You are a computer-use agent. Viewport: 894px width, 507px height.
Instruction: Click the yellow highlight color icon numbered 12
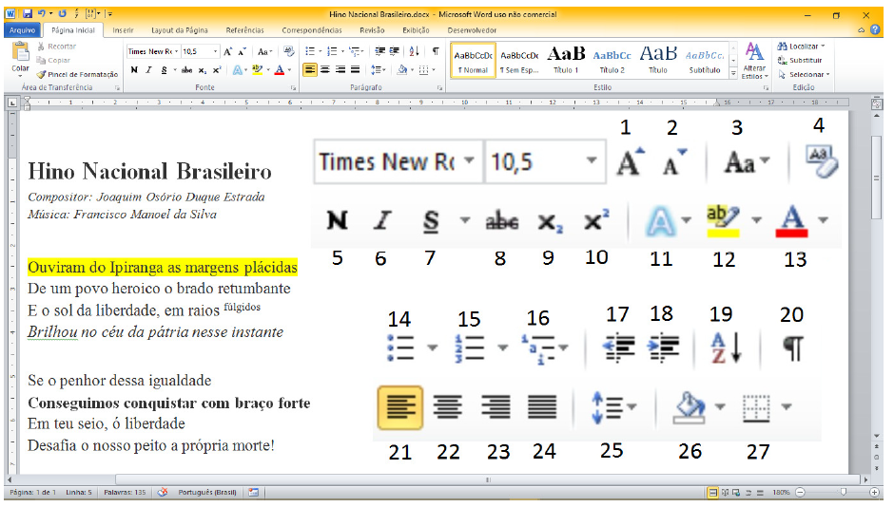pyautogui.click(x=724, y=221)
